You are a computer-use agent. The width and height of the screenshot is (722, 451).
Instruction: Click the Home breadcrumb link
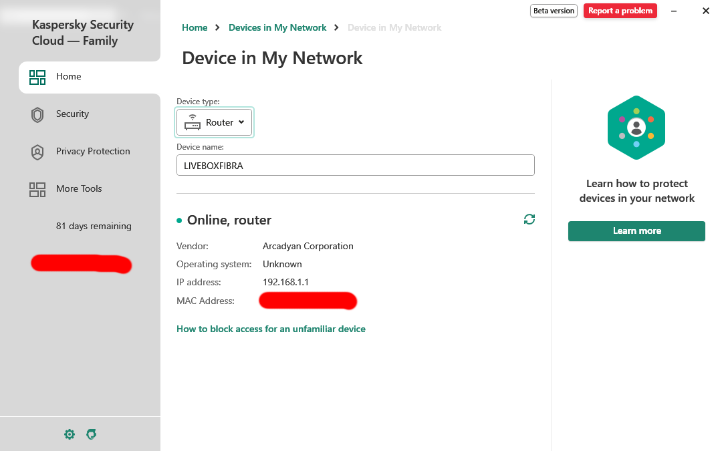tap(195, 27)
